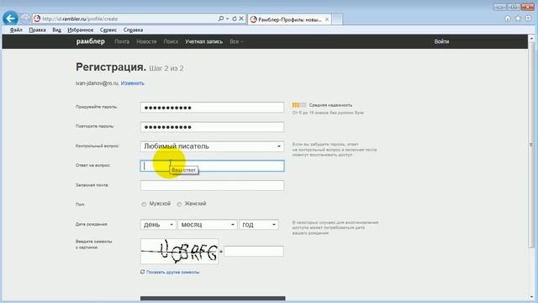Click the search magnifier in address bar
Viewport: 538px width, 303px height.
pyautogui.click(x=221, y=19)
